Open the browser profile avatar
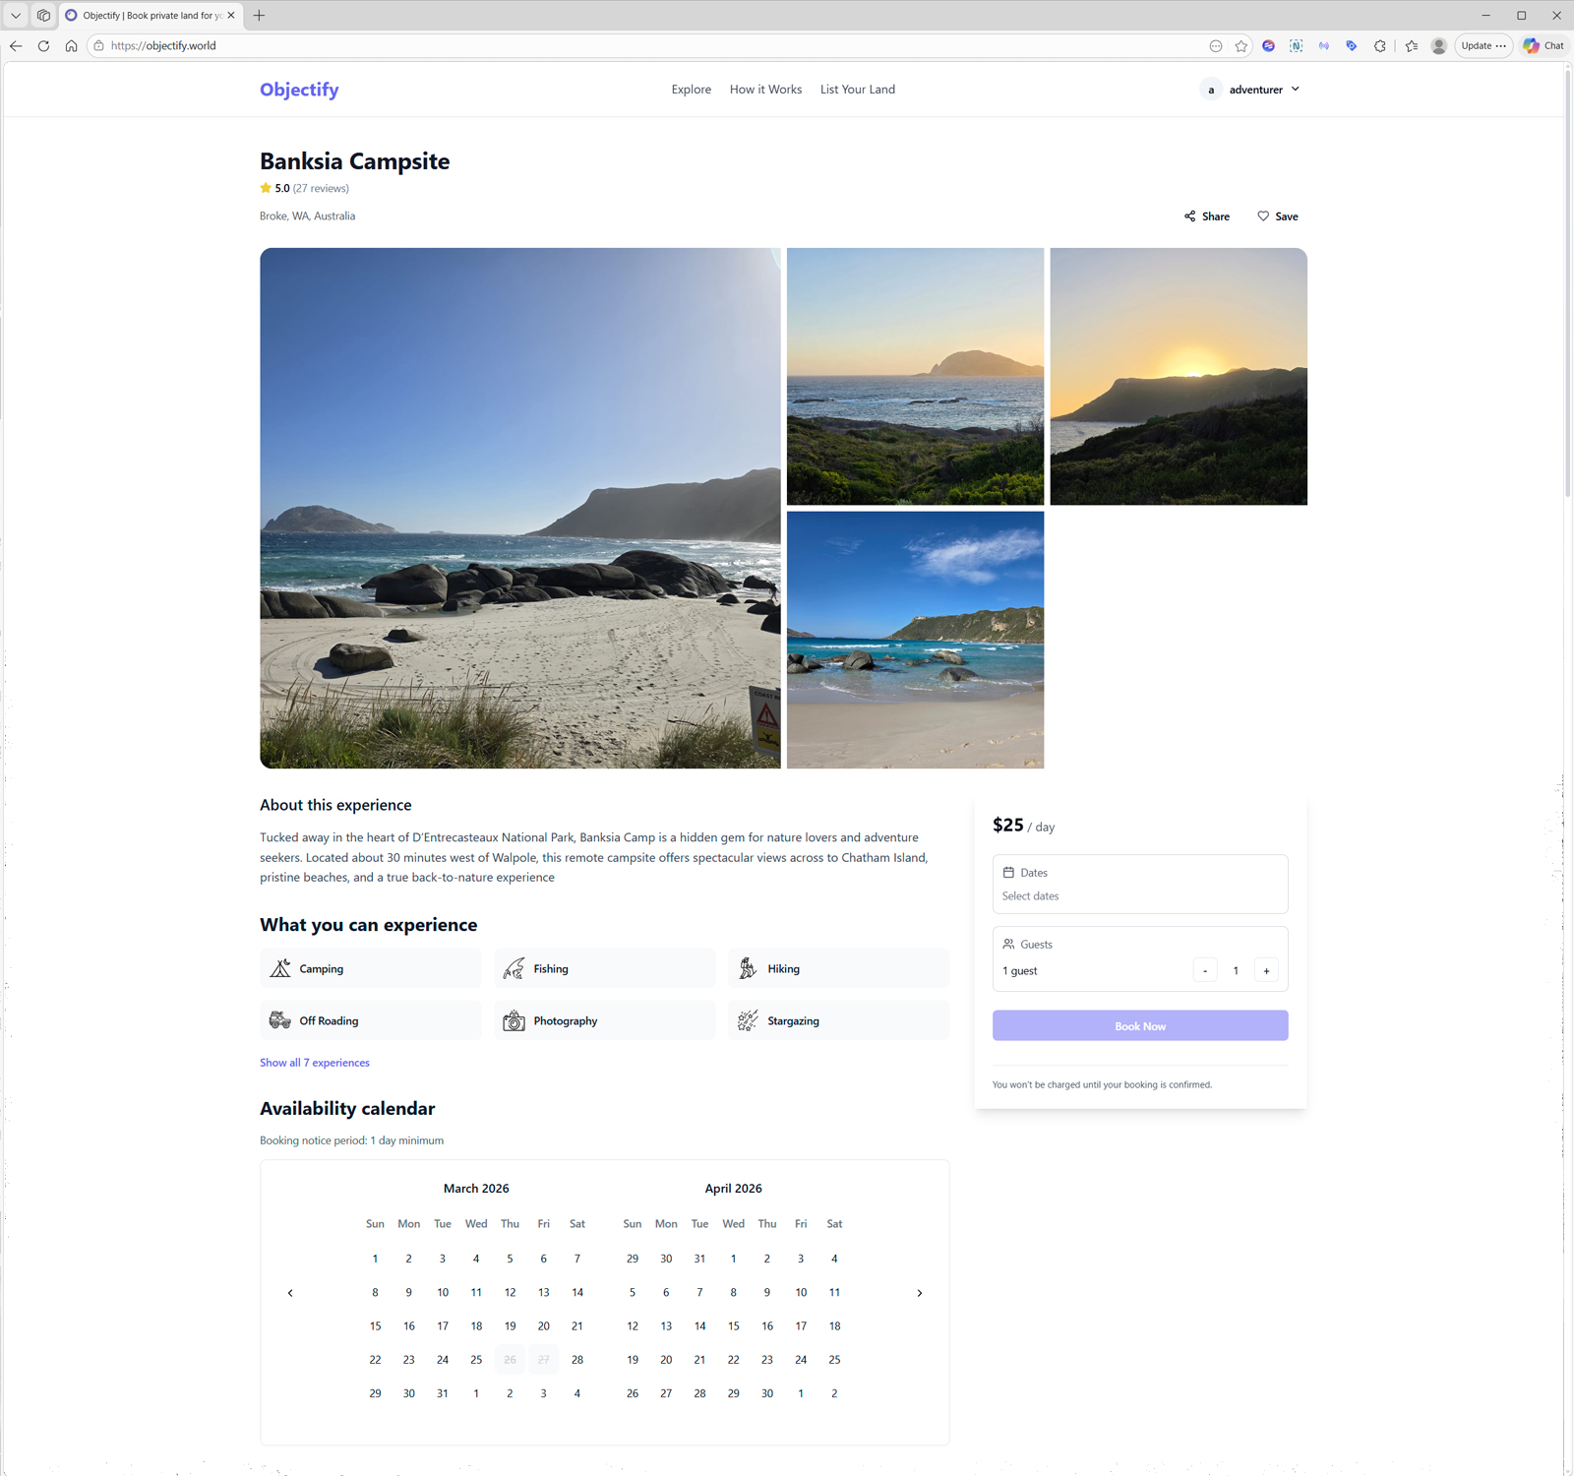The height and width of the screenshot is (1476, 1574). coord(1439,46)
